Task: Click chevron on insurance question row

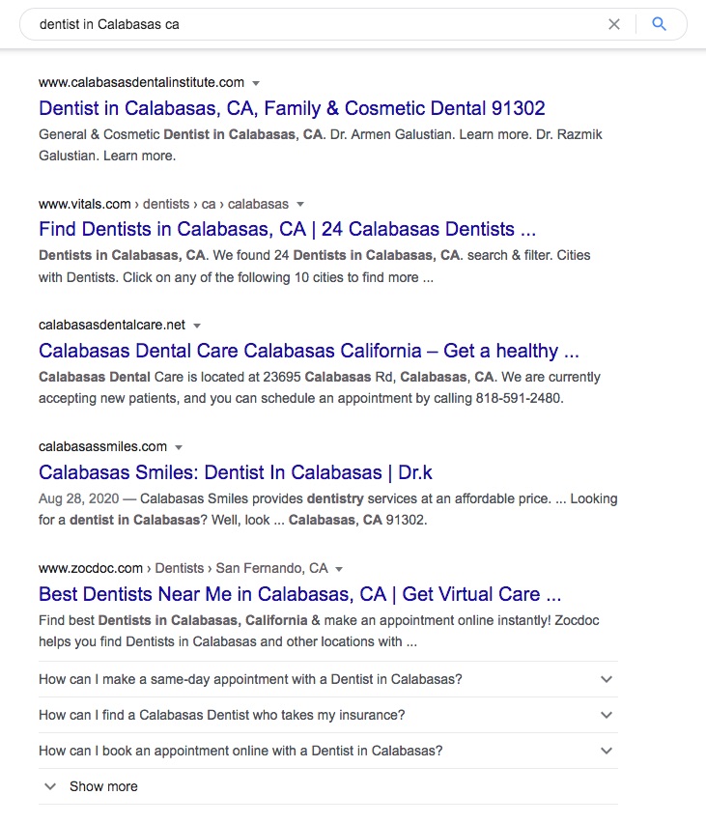Action: tap(607, 715)
